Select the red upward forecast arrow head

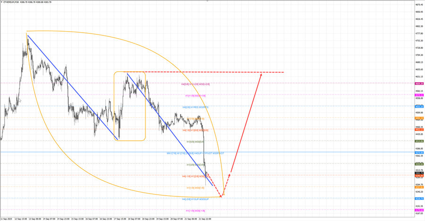tap(261, 75)
